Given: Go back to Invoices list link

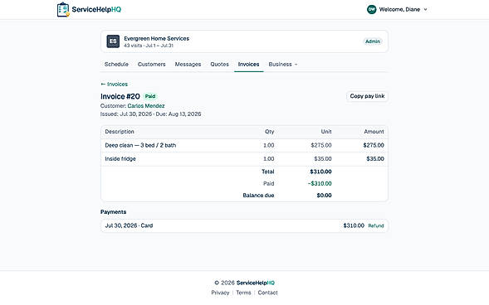Looking at the screenshot, I should (114, 84).
